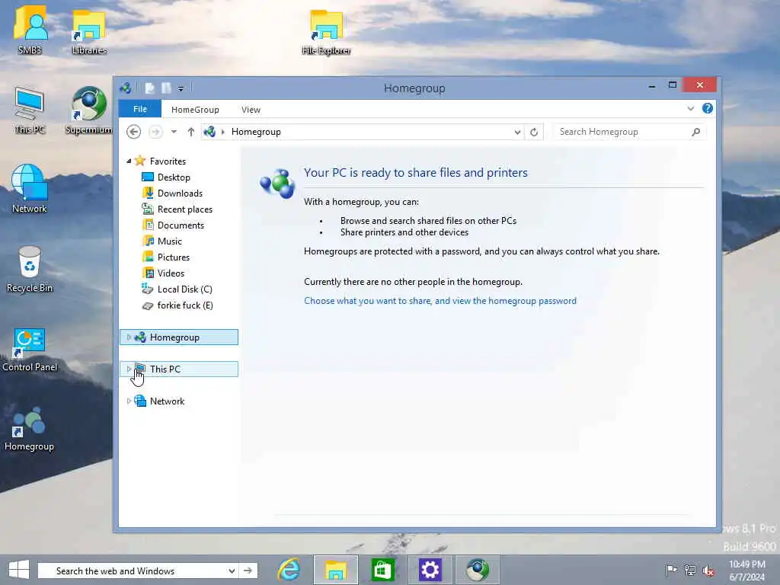
Task: Switch to the HomeGroup ribbon tab
Action: pyautogui.click(x=195, y=110)
